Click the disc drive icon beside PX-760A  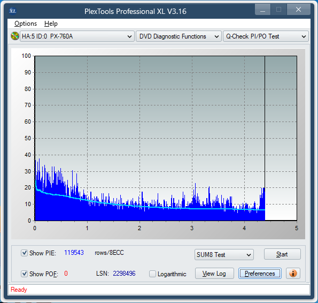(x=15, y=36)
